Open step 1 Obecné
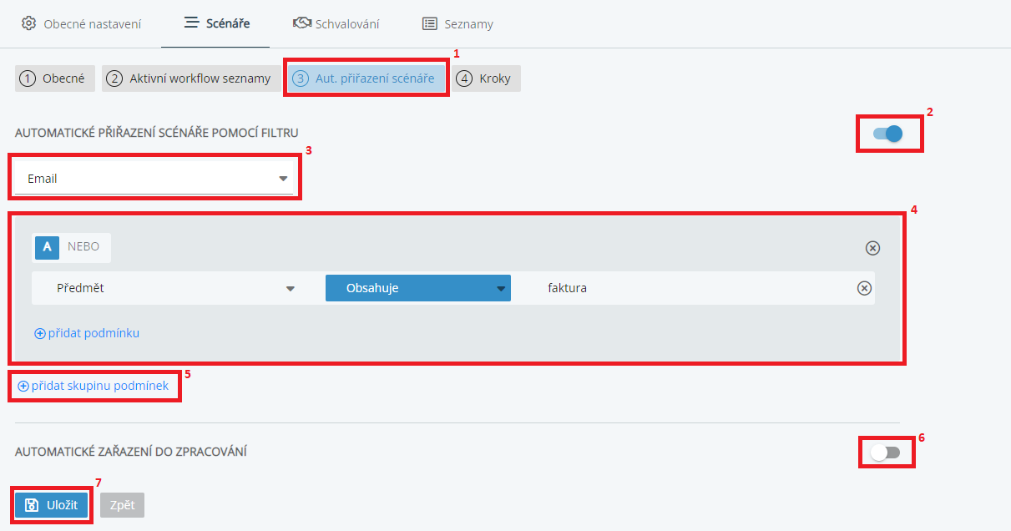This screenshot has height=531, width=1011. [55, 78]
